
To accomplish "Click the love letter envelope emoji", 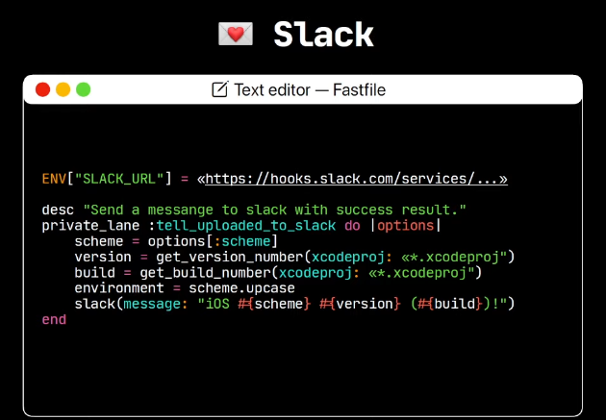I will tap(236, 34).
